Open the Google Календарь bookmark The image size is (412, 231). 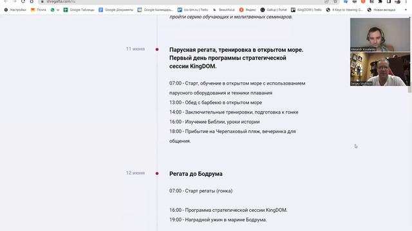pyautogui.click(x=155, y=10)
